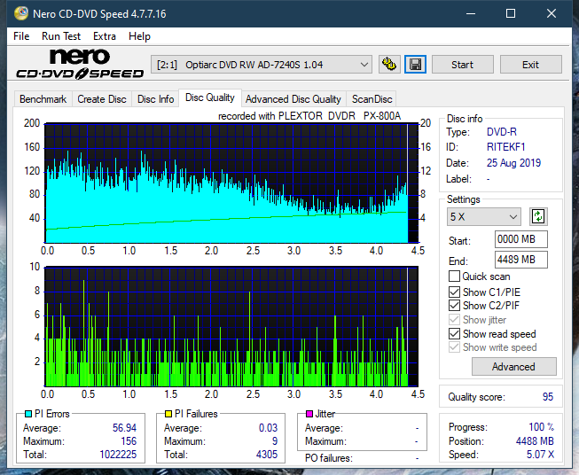The width and height of the screenshot is (579, 475).
Task: Switch to the Benchmark tab
Action: 43,99
